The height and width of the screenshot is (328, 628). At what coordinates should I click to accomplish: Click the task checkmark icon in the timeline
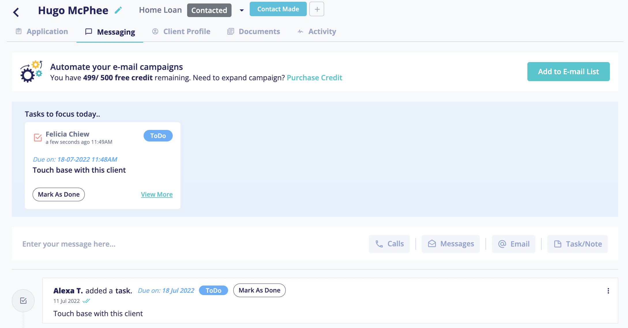click(23, 300)
